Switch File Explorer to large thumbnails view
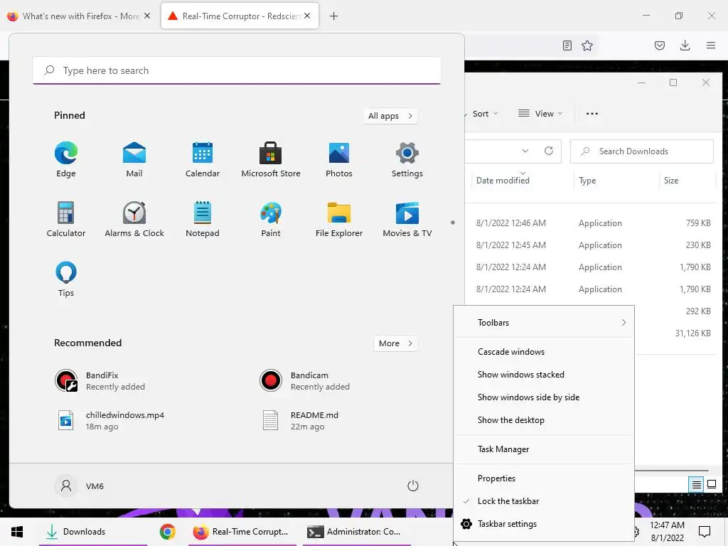This screenshot has height=546, width=728. click(x=711, y=485)
